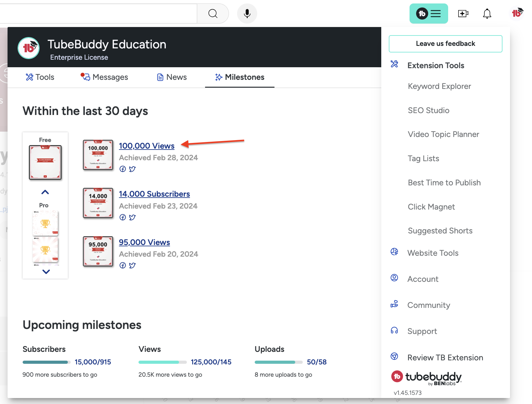Click the Enterprise License label
This screenshot has width=532, height=404.
(x=79, y=57)
